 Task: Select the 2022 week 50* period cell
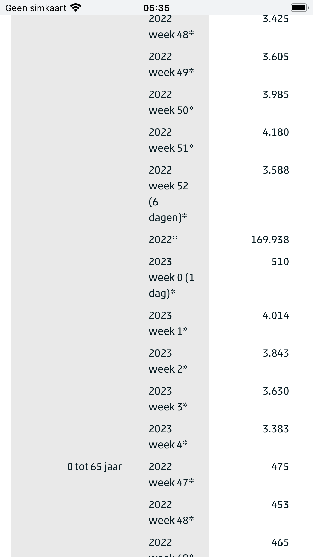tap(171, 102)
